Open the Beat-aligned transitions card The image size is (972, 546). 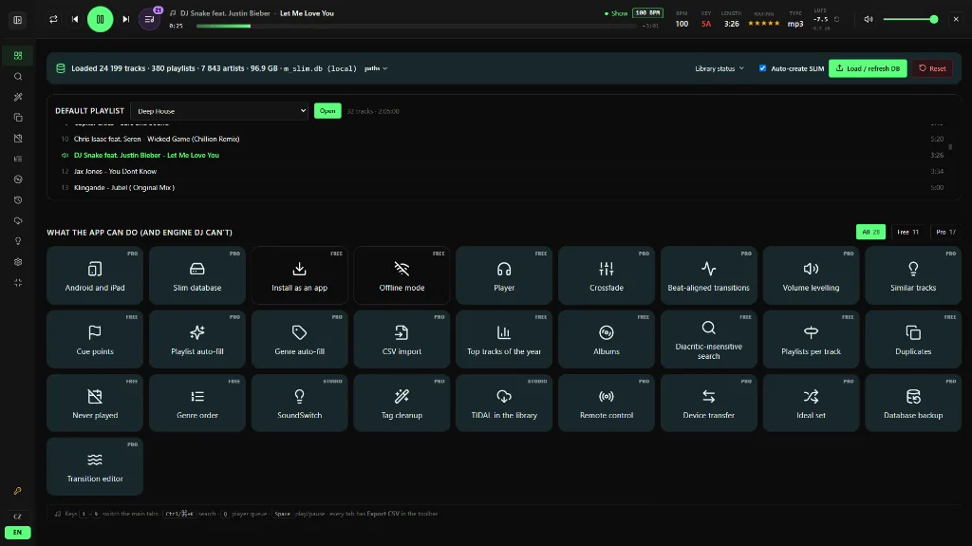pos(708,275)
